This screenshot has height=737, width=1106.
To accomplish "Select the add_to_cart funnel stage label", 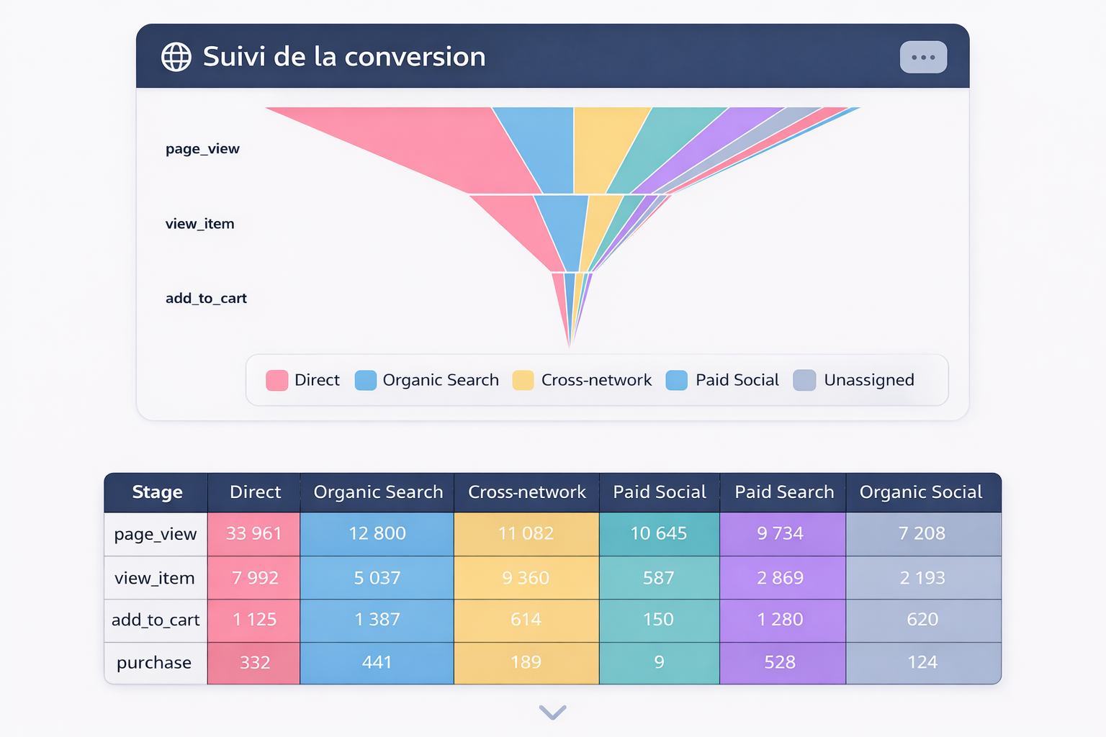I will 206,298.
